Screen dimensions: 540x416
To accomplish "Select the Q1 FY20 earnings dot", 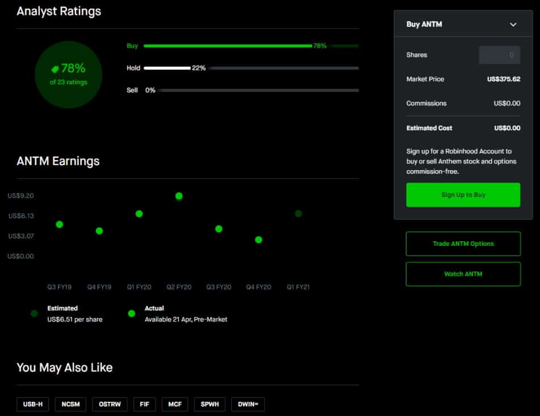I will pos(139,214).
